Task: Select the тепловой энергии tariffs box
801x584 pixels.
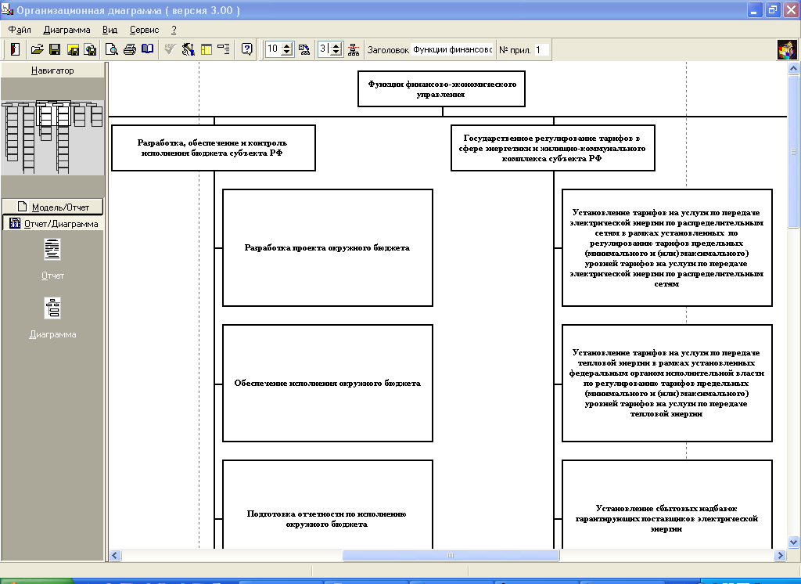Action: [666, 383]
